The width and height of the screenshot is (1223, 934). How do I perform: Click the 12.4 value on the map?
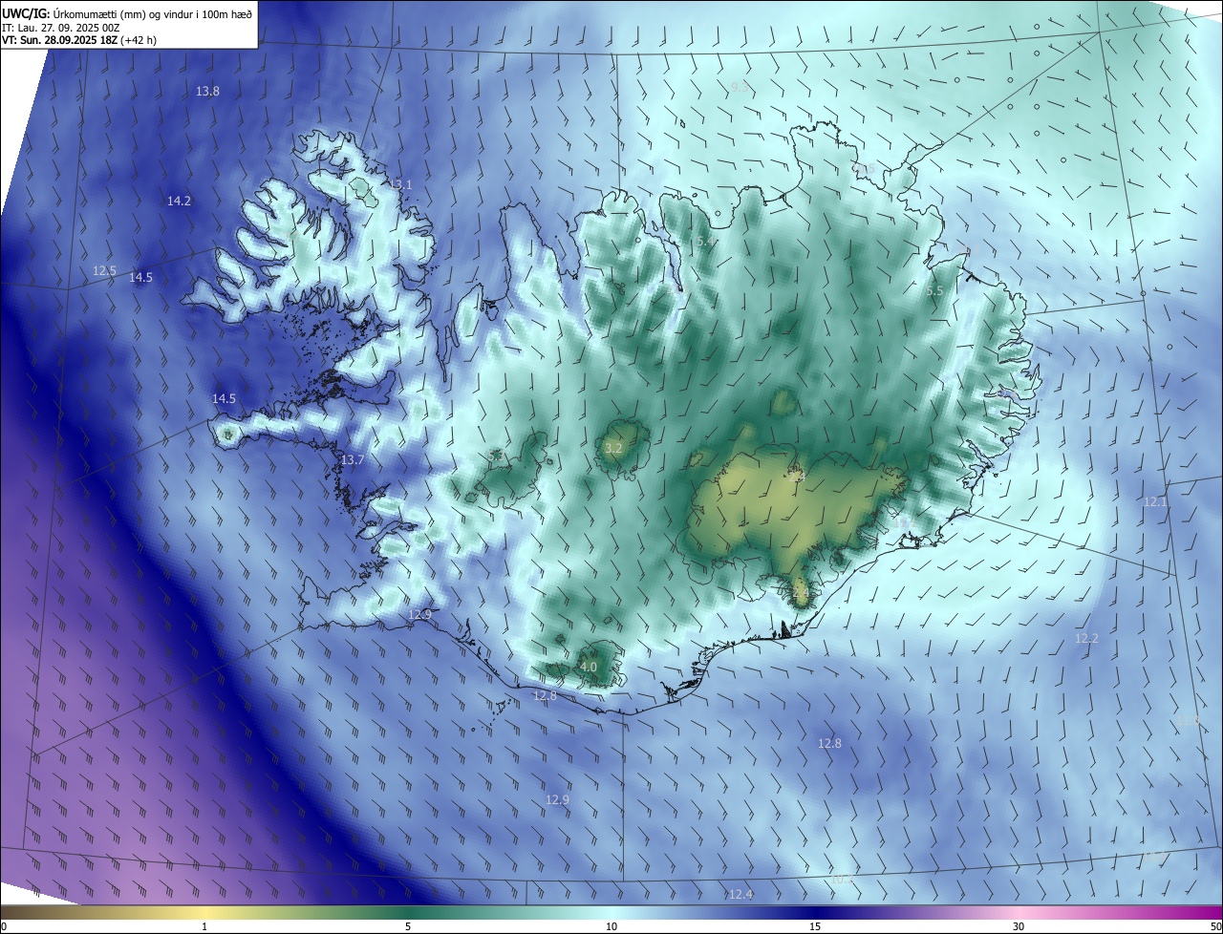[x=740, y=894]
